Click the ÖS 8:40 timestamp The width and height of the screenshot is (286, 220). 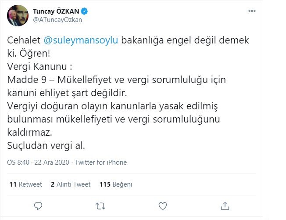pos(18,162)
